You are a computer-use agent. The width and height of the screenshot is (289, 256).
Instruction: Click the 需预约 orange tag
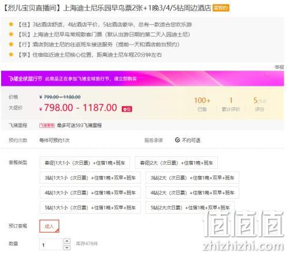[221, 8]
